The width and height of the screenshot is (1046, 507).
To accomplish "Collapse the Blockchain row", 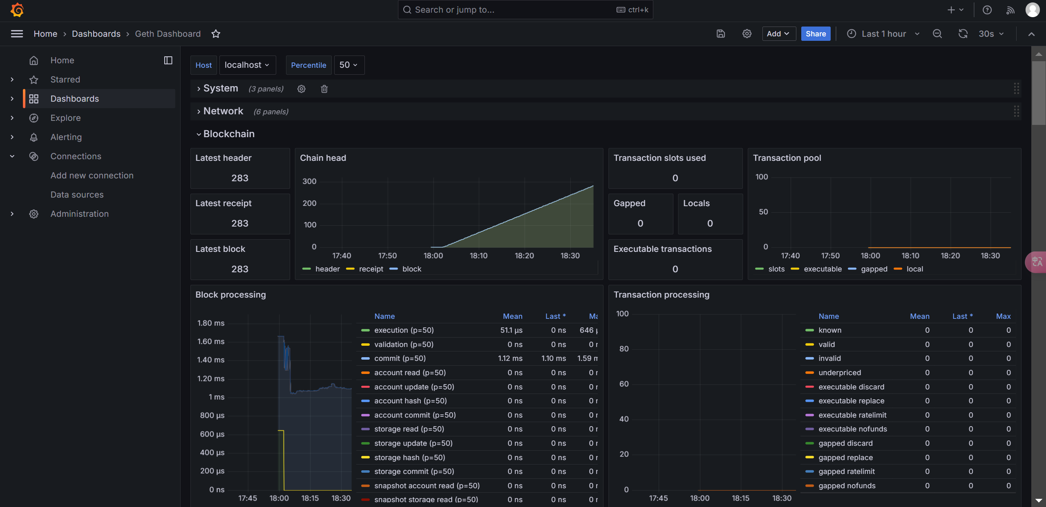I will tap(199, 134).
